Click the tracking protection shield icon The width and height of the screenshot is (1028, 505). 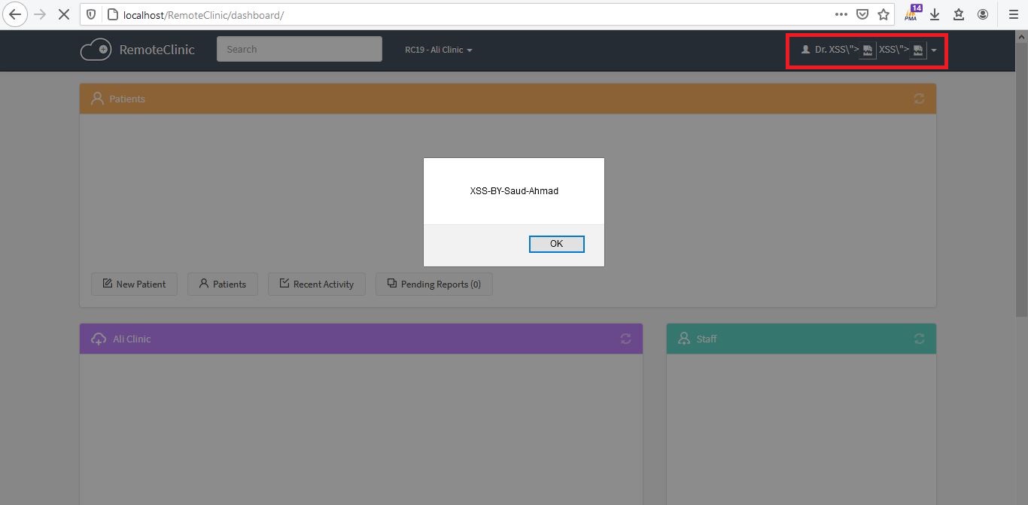coord(92,14)
